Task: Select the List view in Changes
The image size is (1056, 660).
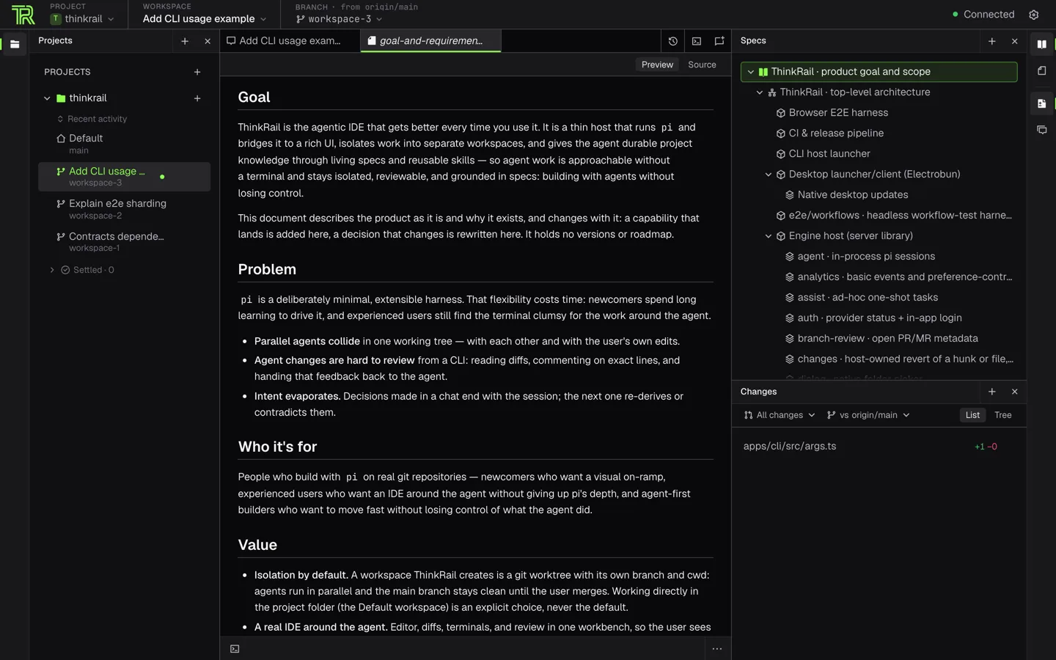Action: click(x=972, y=415)
